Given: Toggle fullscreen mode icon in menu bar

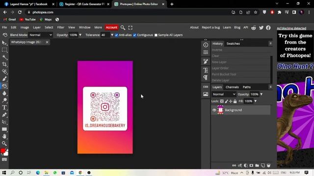Looking at the screenshot, I should tap(131, 28).
